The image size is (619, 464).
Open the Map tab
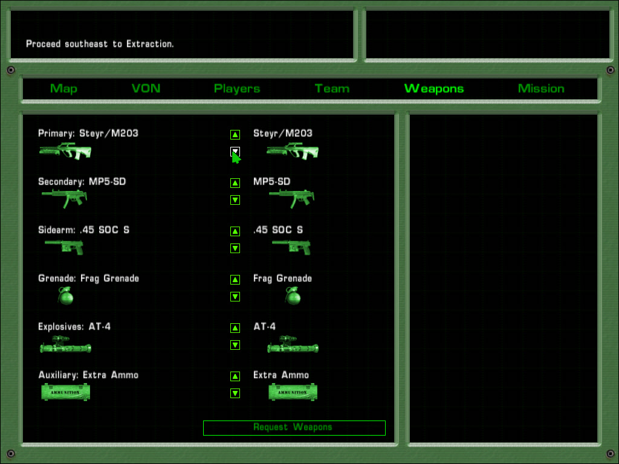pos(63,88)
